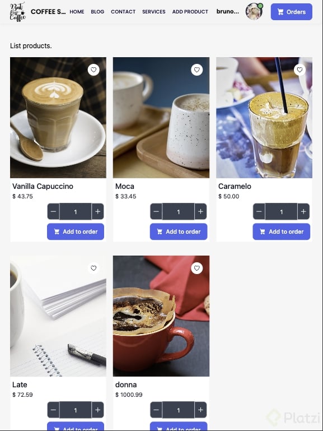Increase Vanilla Capuccino quantity with plus
323x431 pixels.
[x=98, y=211]
